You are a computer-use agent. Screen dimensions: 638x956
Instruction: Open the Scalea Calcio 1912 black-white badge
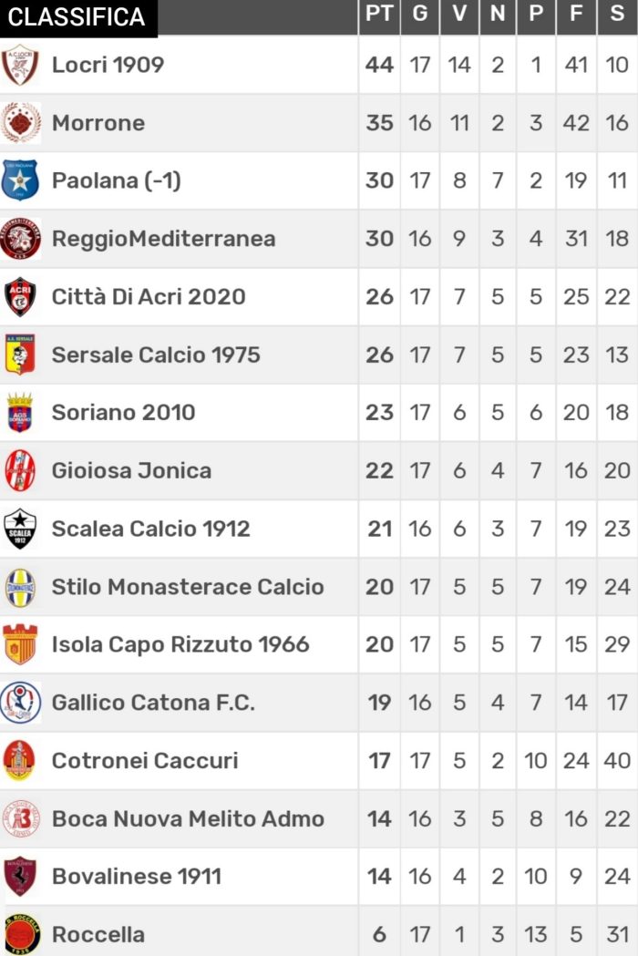(x=20, y=529)
